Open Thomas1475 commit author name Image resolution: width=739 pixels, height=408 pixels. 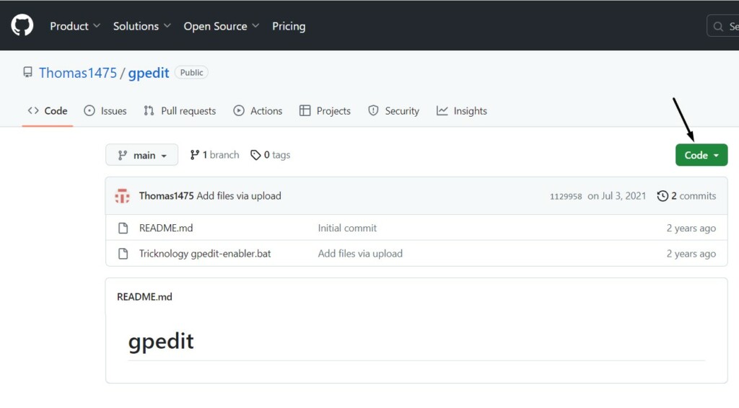pyautogui.click(x=166, y=196)
